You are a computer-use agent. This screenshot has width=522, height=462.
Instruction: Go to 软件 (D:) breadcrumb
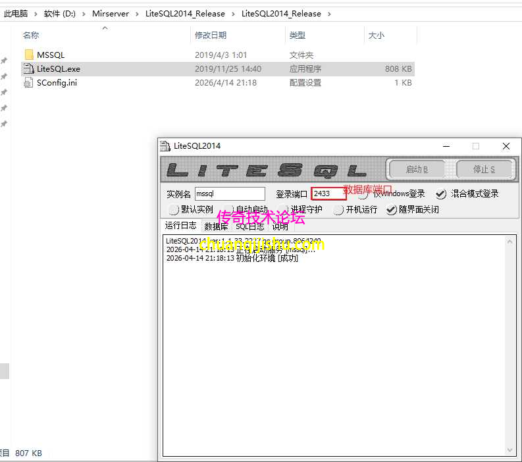(x=60, y=14)
